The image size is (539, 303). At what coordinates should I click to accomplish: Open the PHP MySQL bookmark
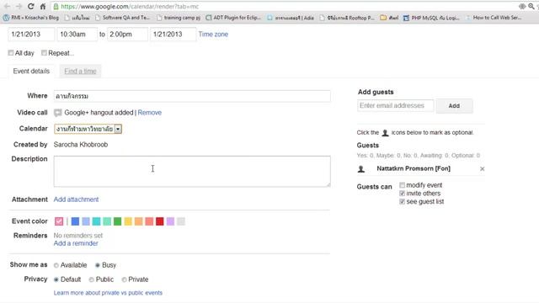[x=431, y=18]
